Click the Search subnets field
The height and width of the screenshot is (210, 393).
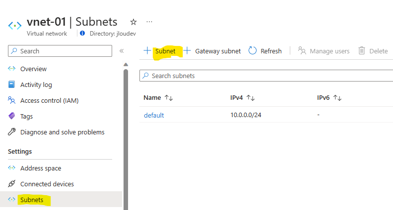(266, 76)
